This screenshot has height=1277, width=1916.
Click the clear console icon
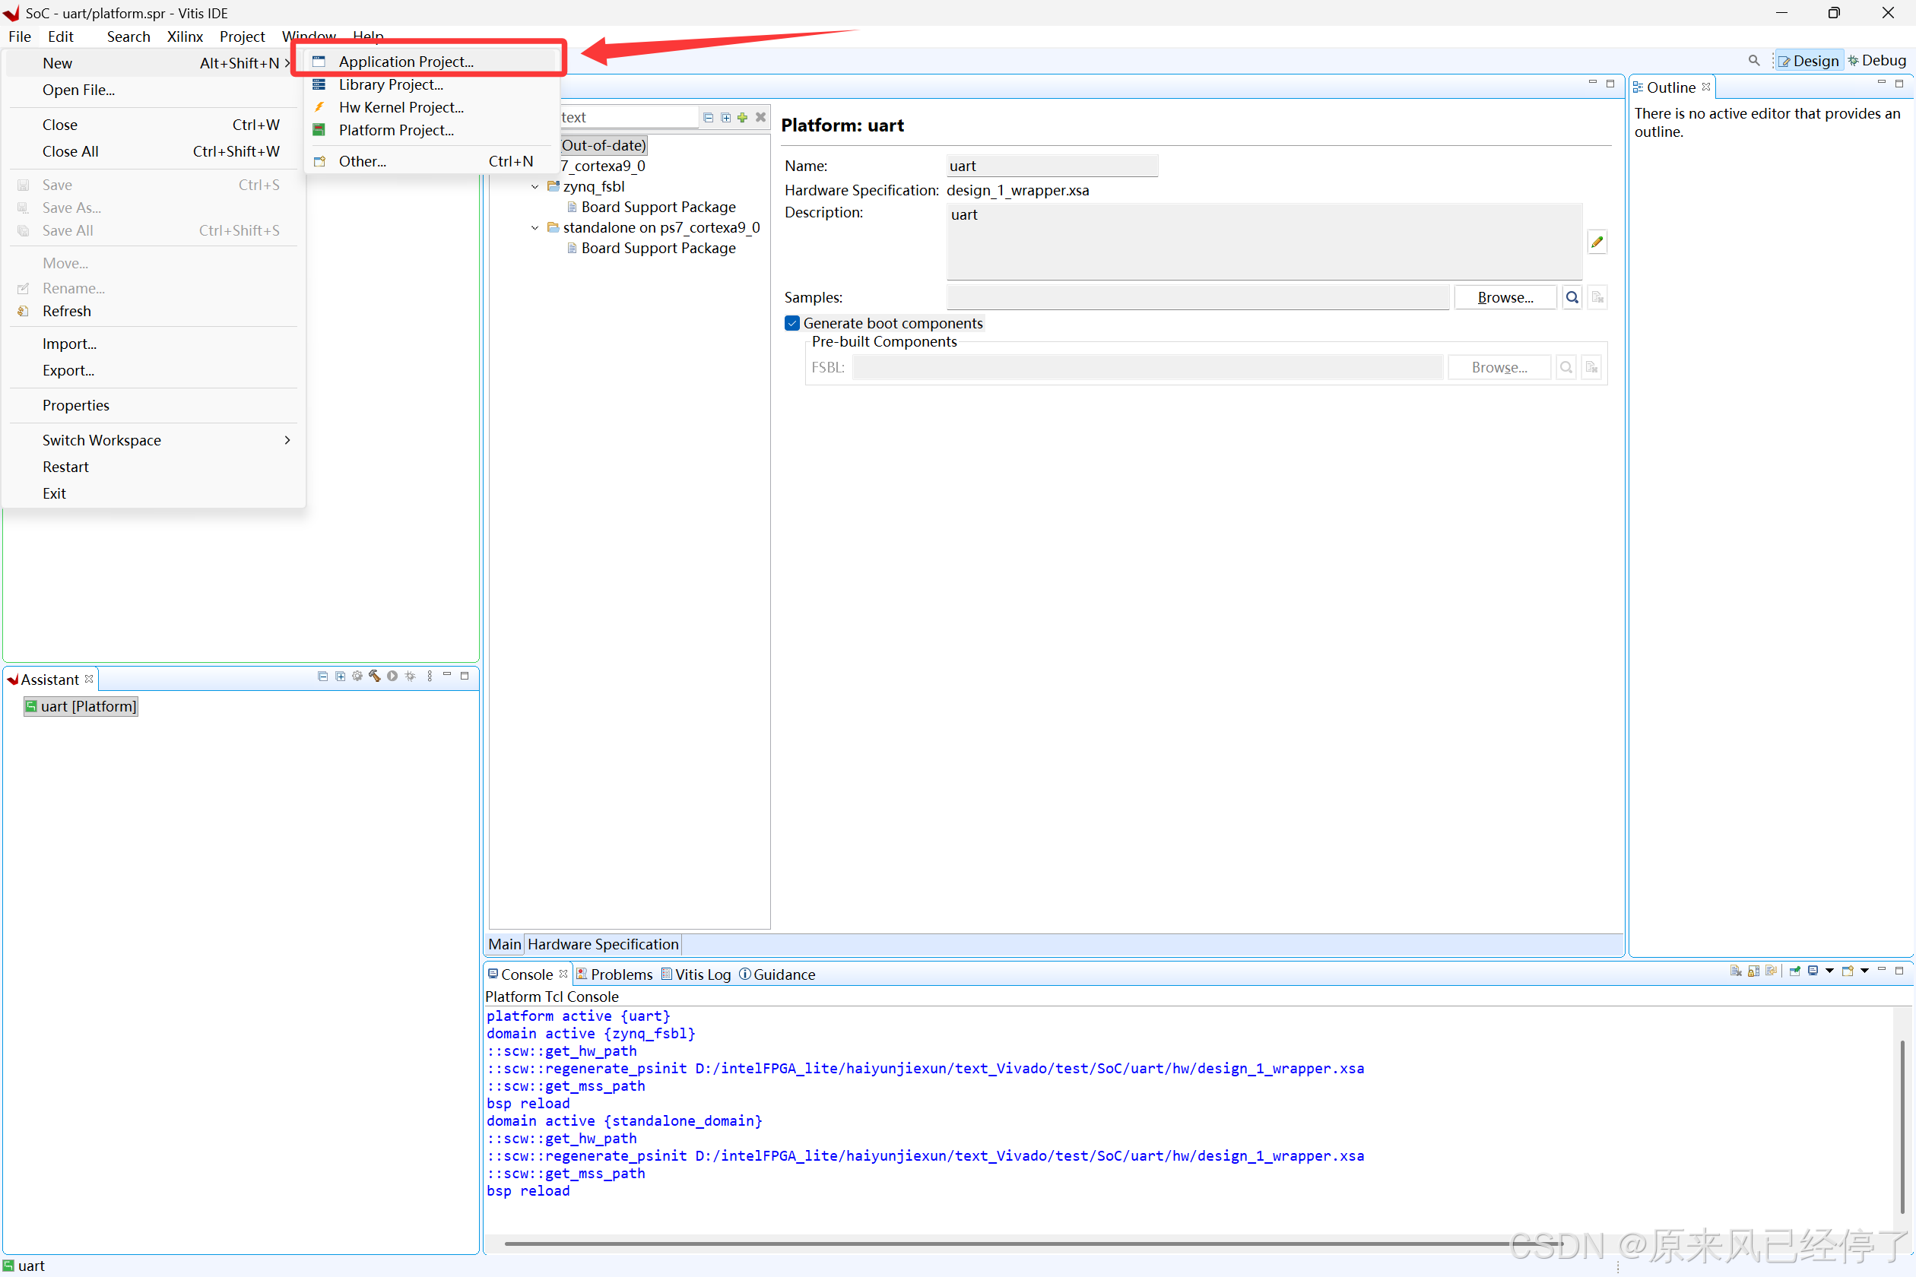point(1735,971)
